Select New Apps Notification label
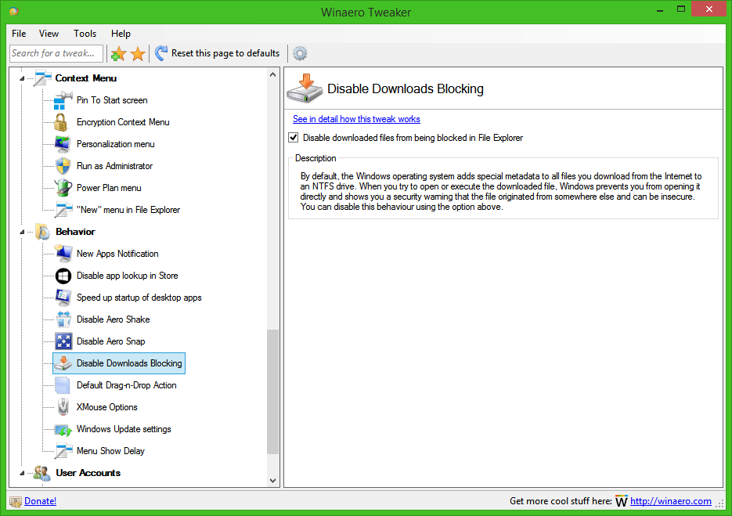The image size is (732, 516). point(117,254)
